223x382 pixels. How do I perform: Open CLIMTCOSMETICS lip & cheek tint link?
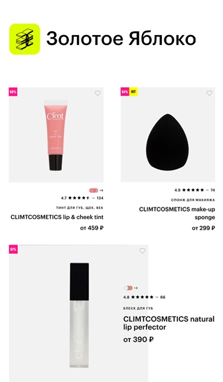pyautogui.click(x=57, y=217)
